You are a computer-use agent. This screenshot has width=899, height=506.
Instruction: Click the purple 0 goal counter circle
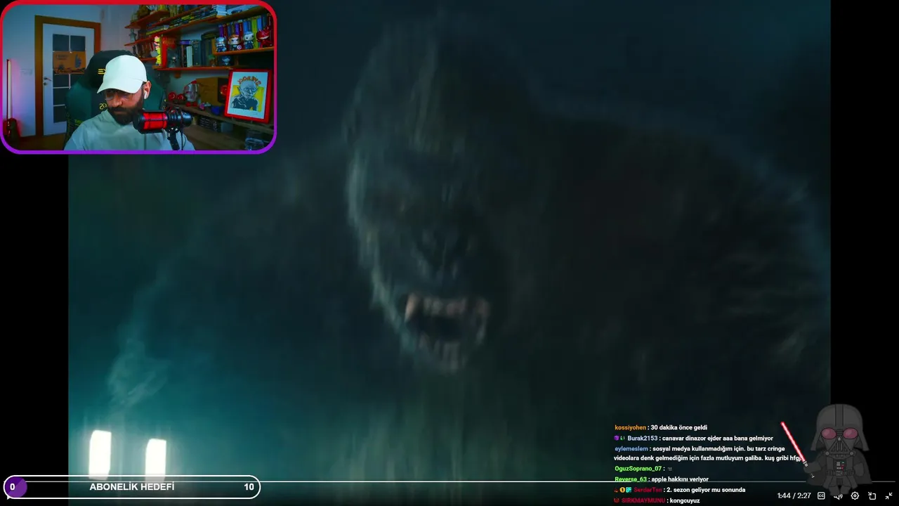pyautogui.click(x=14, y=487)
